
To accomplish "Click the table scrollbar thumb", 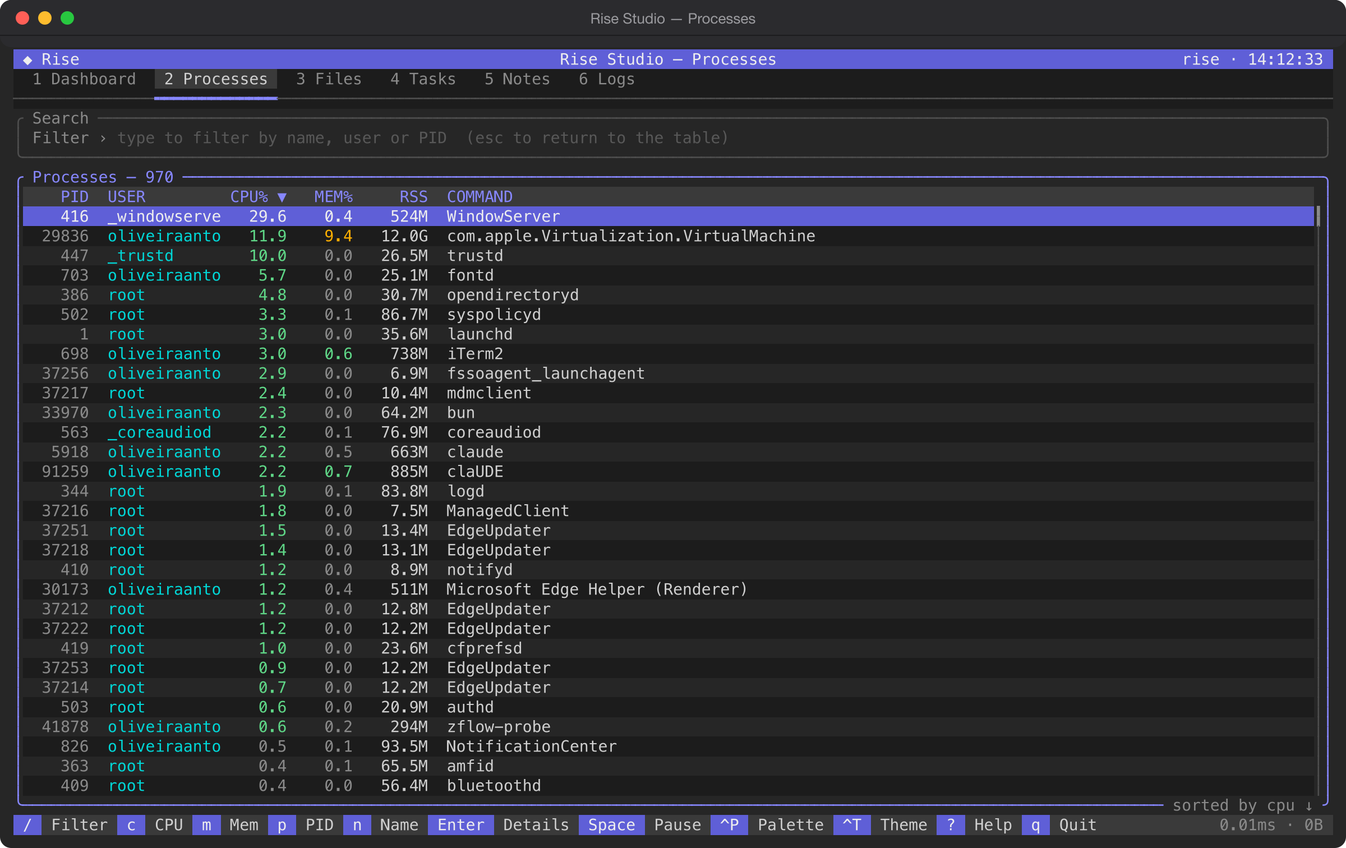I will tap(1318, 216).
